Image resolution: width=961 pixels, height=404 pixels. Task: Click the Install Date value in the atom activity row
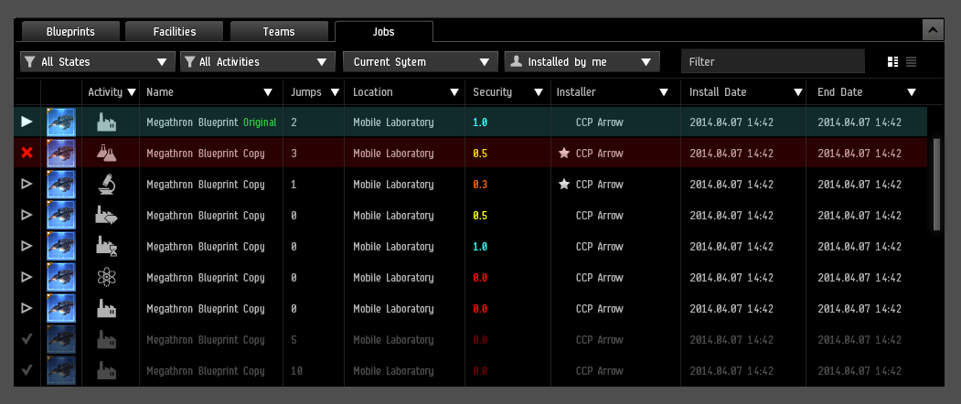(x=731, y=278)
